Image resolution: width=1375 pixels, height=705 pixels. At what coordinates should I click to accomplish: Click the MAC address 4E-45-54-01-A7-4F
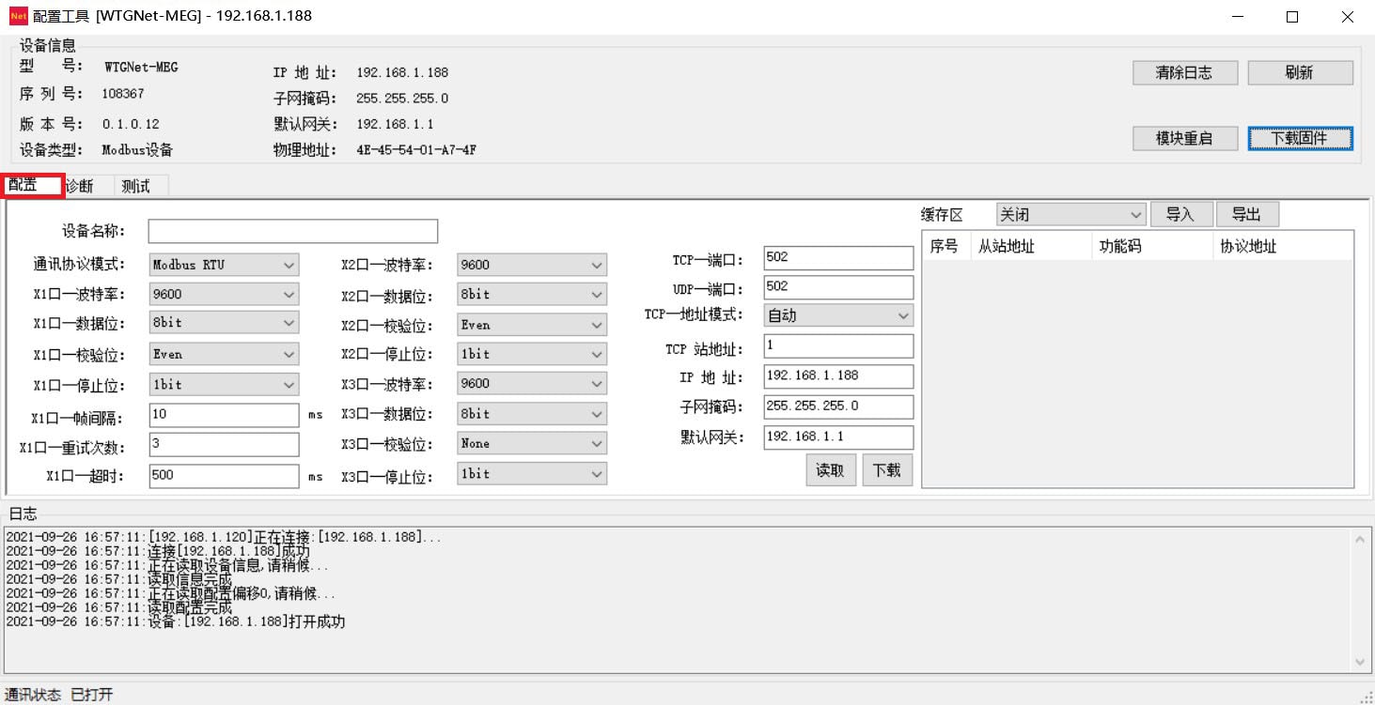(x=416, y=149)
